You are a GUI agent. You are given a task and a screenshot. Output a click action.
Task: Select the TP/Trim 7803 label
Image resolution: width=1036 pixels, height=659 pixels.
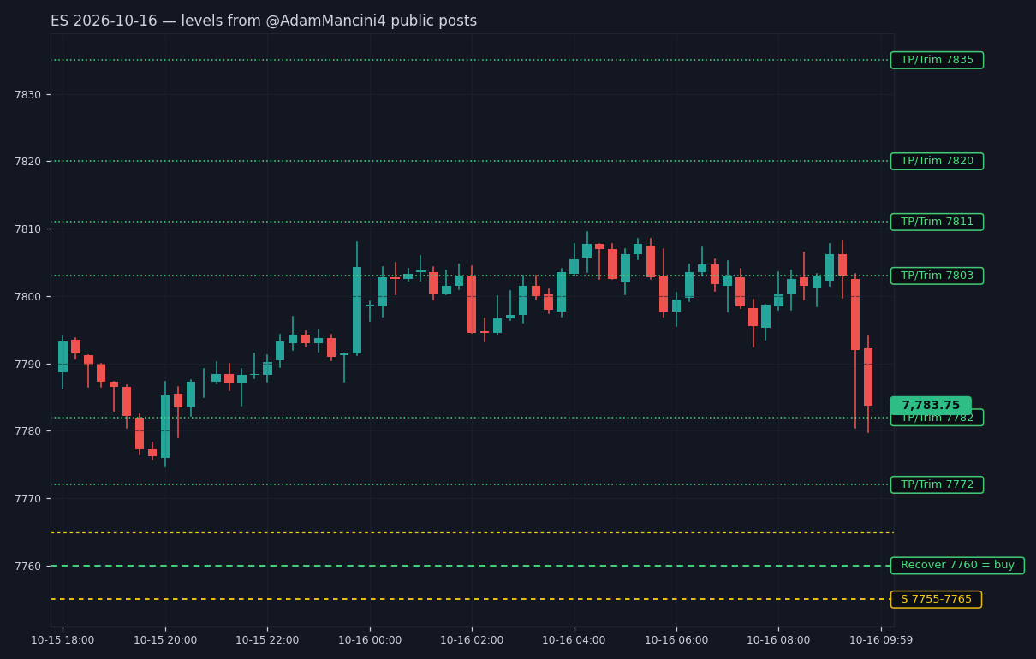937,276
